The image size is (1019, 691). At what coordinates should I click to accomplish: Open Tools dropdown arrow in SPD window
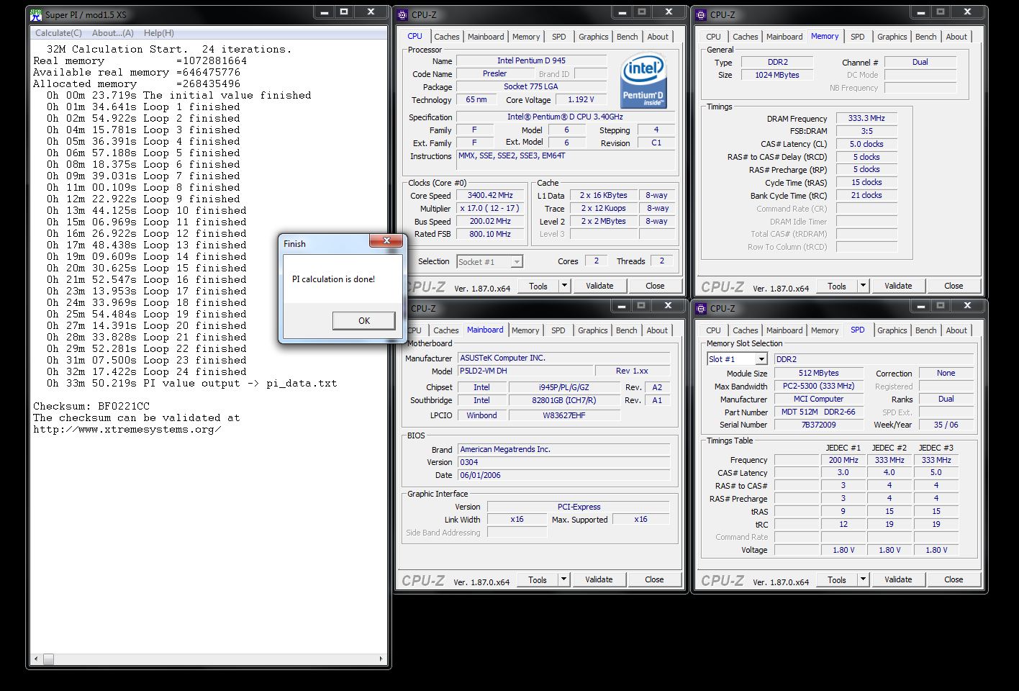[x=864, y=579]
